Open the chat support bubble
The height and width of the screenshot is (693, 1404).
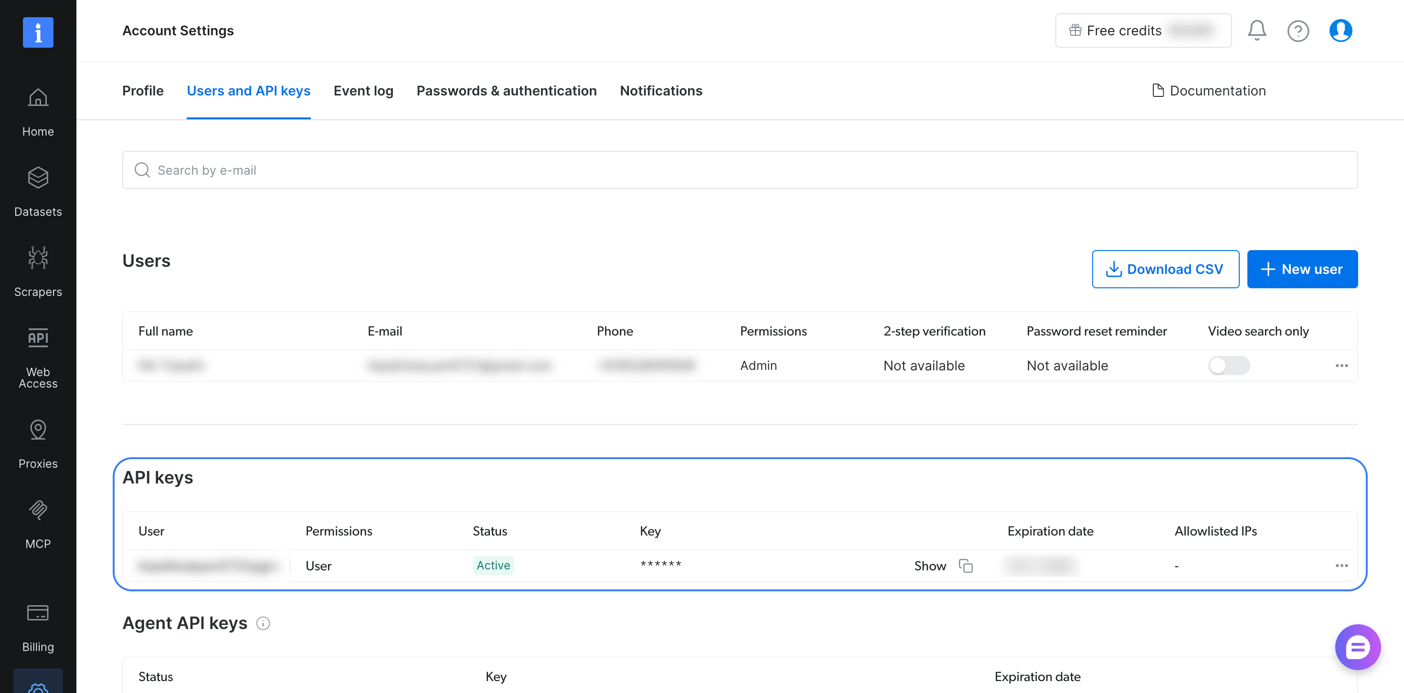pyautogui.click(x=1357, y=647)
